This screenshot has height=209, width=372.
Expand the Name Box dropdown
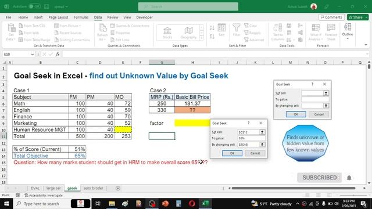click(33, 54)
